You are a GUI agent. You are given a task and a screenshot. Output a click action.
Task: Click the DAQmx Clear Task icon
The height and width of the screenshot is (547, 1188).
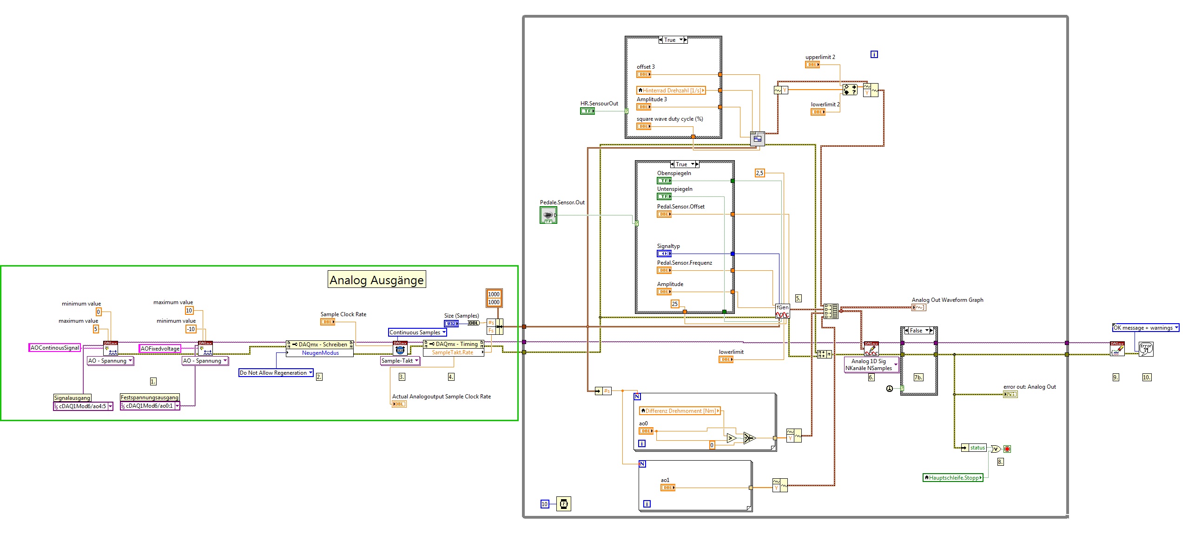click(1117, 349)
